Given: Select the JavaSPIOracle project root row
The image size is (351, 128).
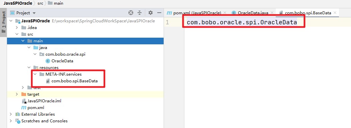Looking at the screenshot, I should 85,21.
